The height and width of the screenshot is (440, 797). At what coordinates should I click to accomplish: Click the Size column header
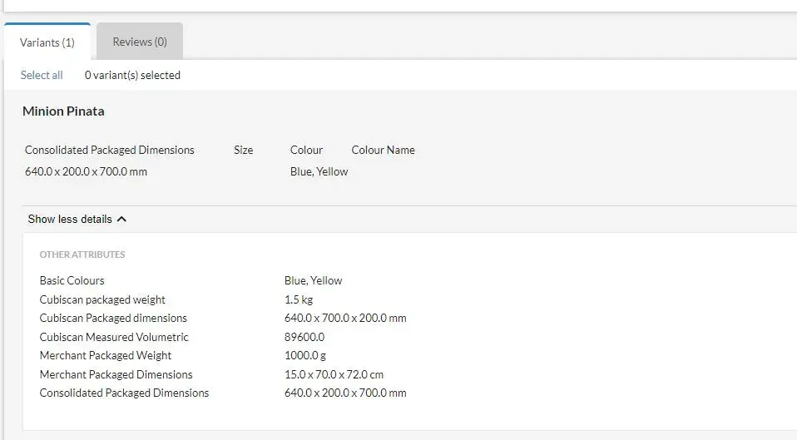(x=243, y=150)
